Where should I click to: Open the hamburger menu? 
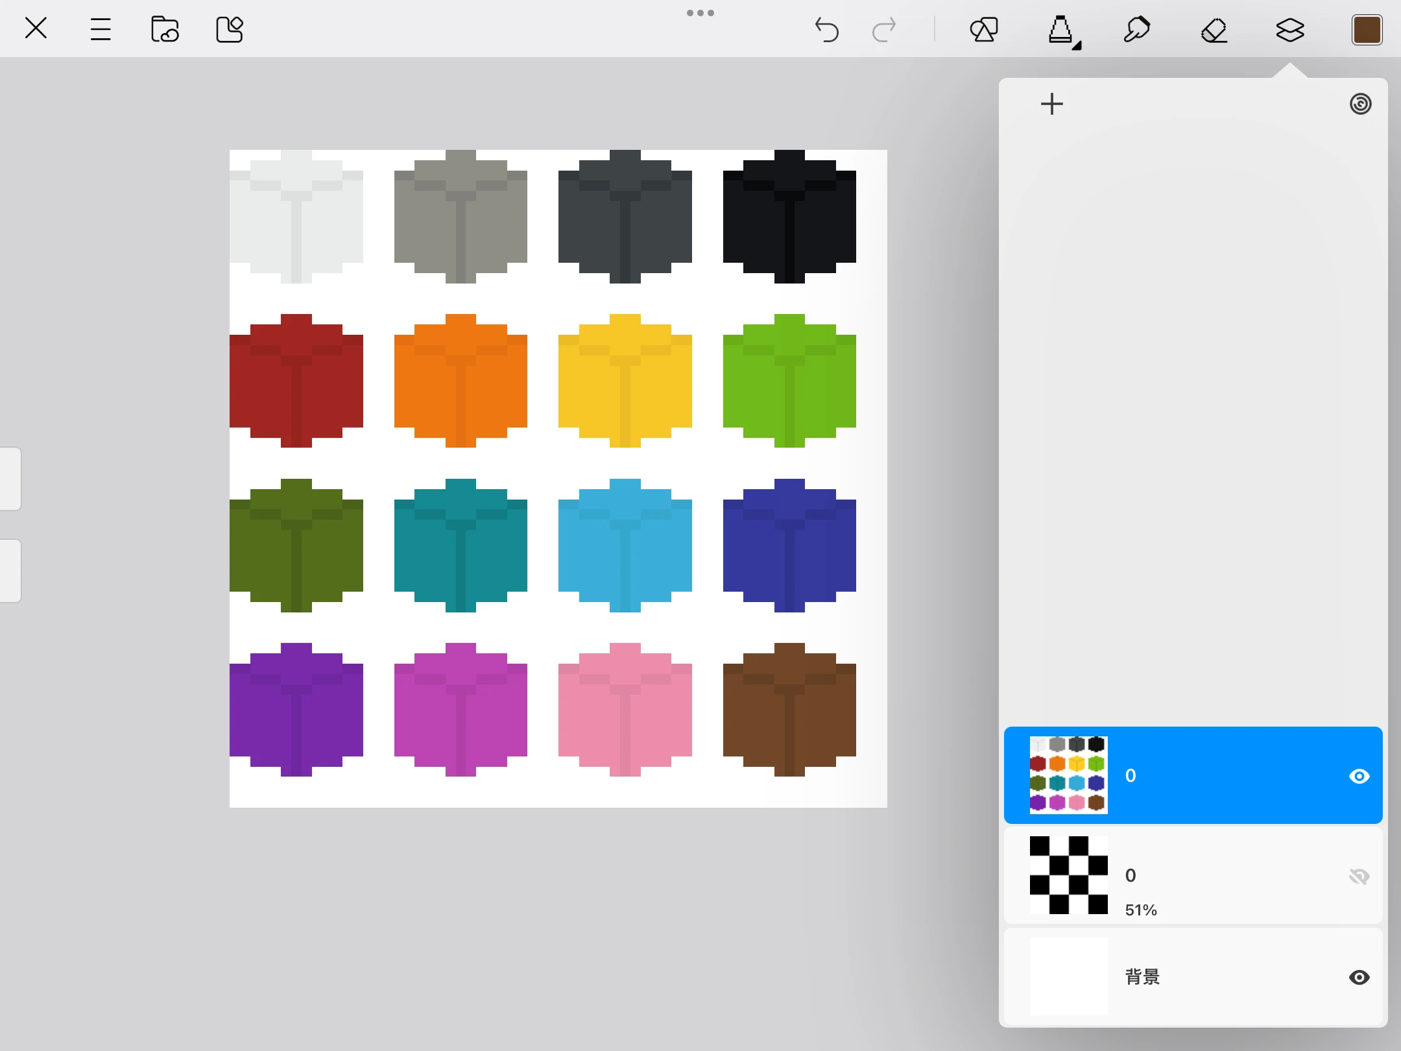[x=101, y=29]
